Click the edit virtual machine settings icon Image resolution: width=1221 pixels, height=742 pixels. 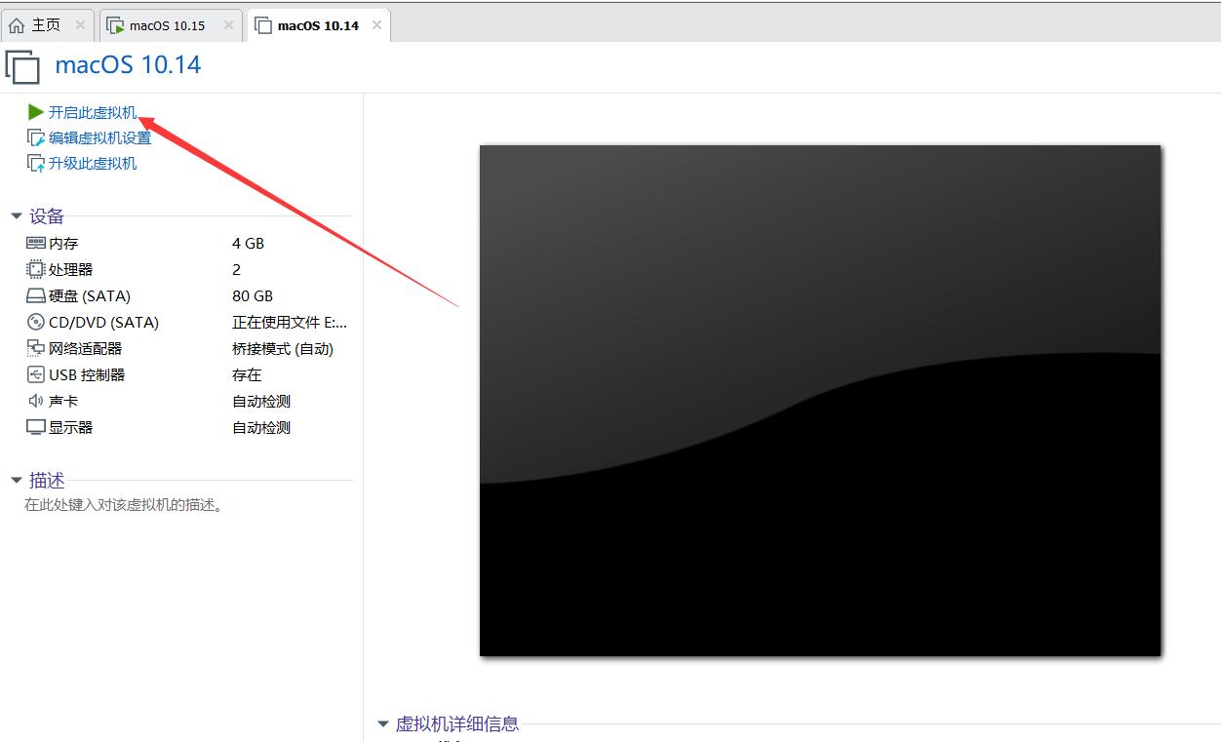(36, 137)
